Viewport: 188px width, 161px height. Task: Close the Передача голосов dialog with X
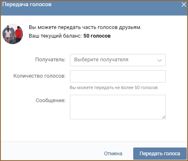[184, 4]
